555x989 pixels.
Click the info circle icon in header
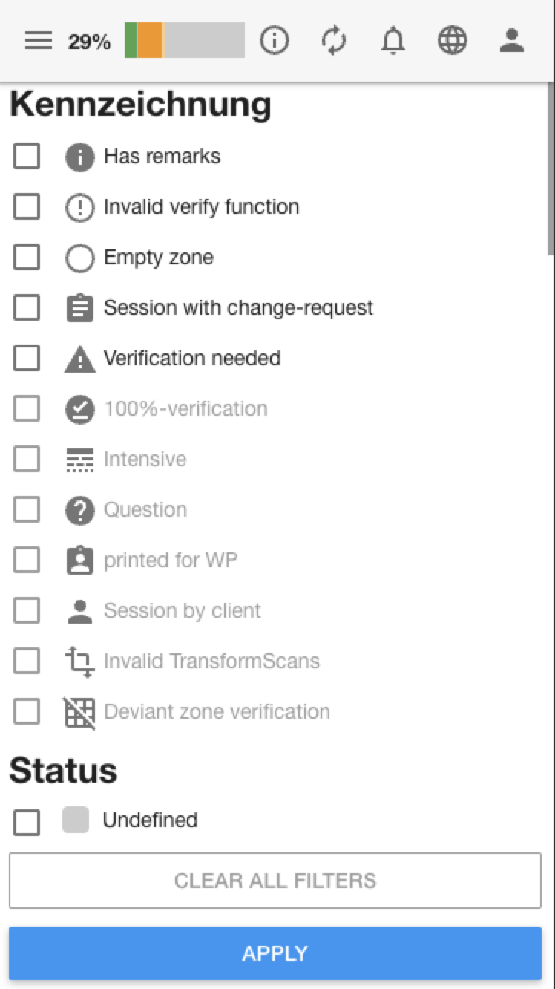tap(274, 41)
